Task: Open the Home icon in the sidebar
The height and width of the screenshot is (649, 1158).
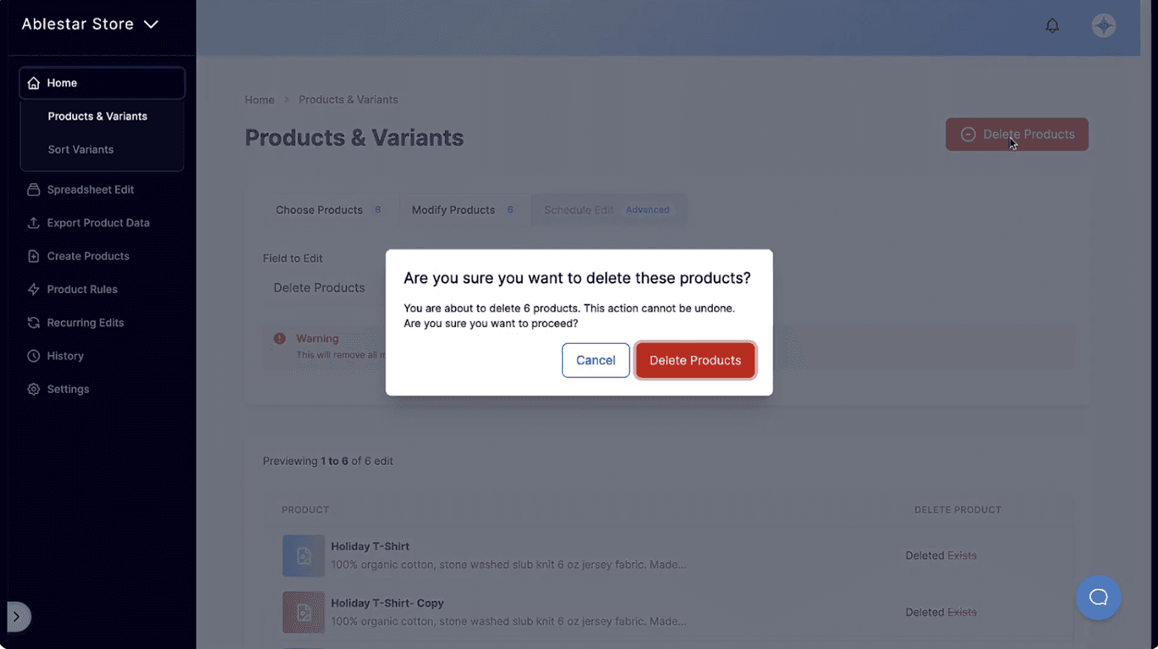Action: pos(33,82)
